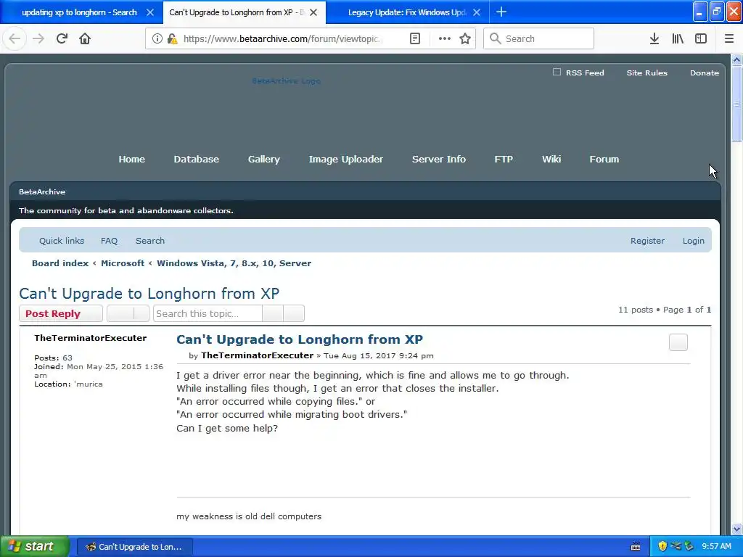Open the Server Info navigation item
The height and width of the screenshot is (557, 743).
(x=439, y=159)
